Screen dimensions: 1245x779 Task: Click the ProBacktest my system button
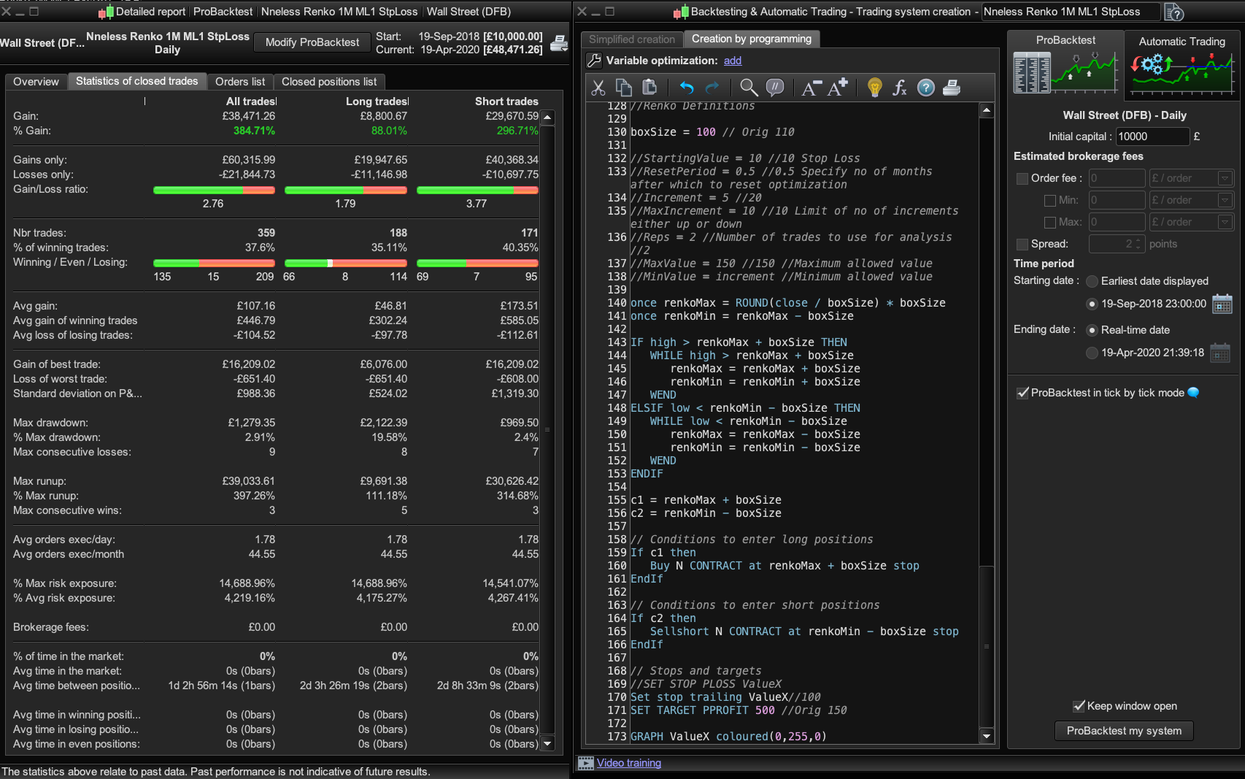coord(1124,731)
